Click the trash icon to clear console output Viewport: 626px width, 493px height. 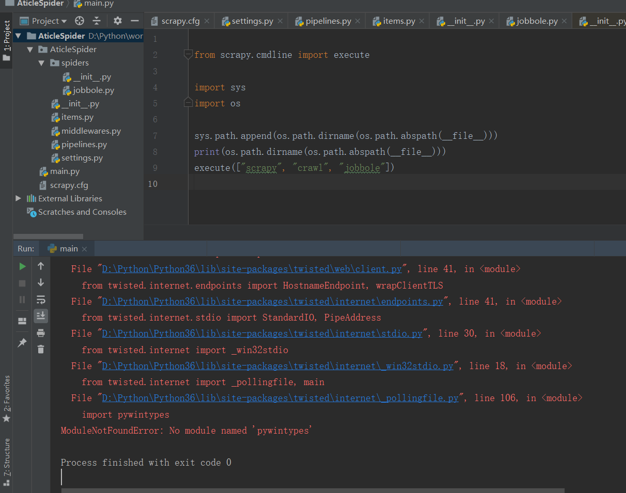click(x=41, y=349)
